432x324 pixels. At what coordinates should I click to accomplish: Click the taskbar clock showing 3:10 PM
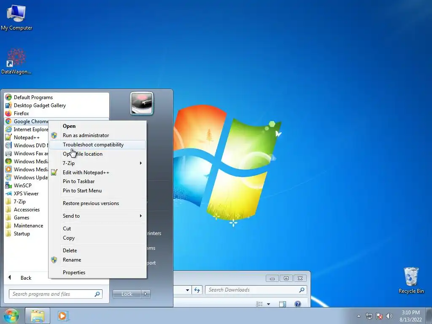pos(410,316)
